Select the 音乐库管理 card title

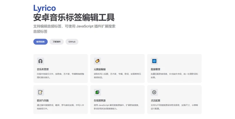(x=43, y=69)
